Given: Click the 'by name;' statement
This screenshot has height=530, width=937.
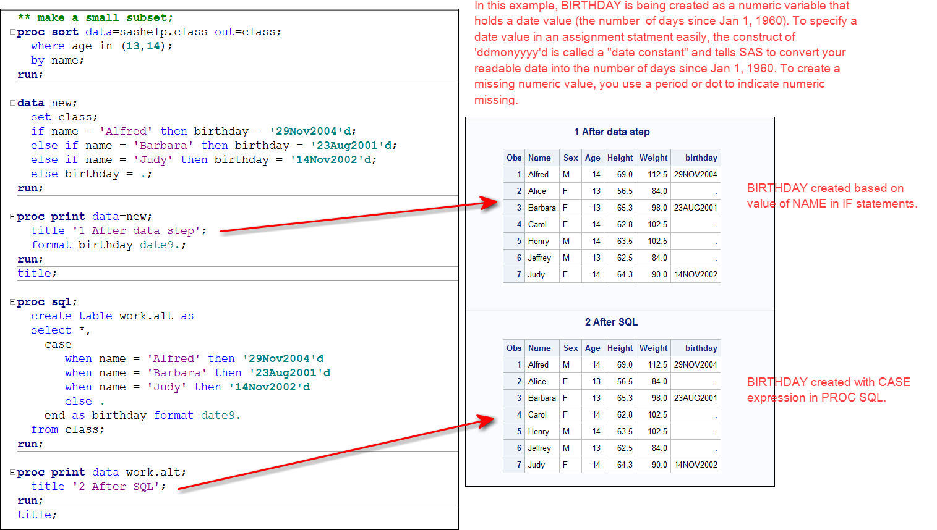Looking at the screenshot, I should [58, 60].
